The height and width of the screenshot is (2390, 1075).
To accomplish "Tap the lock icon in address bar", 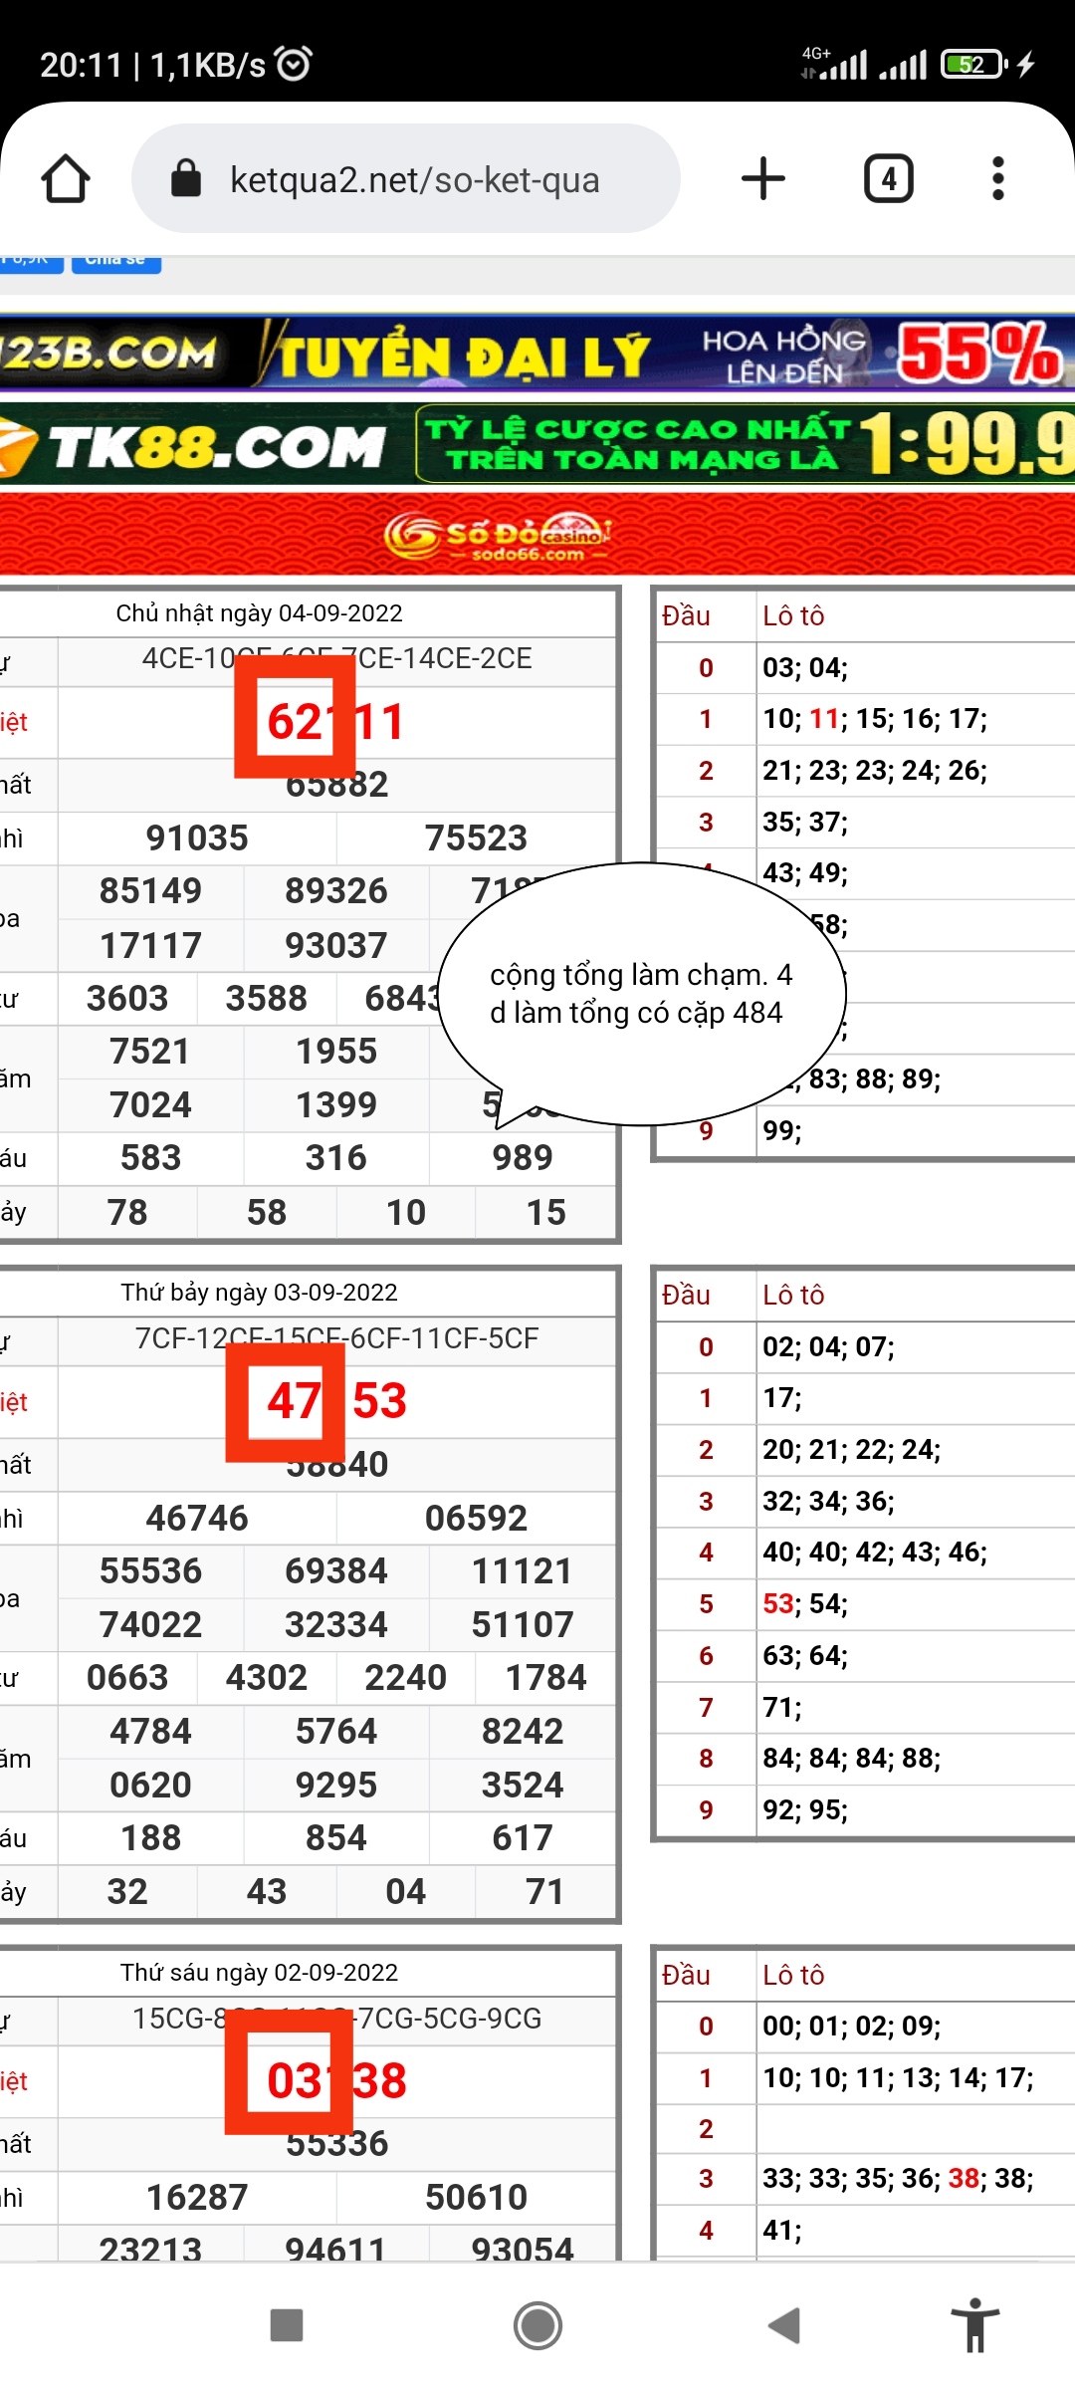I will (x=186, y=179).
